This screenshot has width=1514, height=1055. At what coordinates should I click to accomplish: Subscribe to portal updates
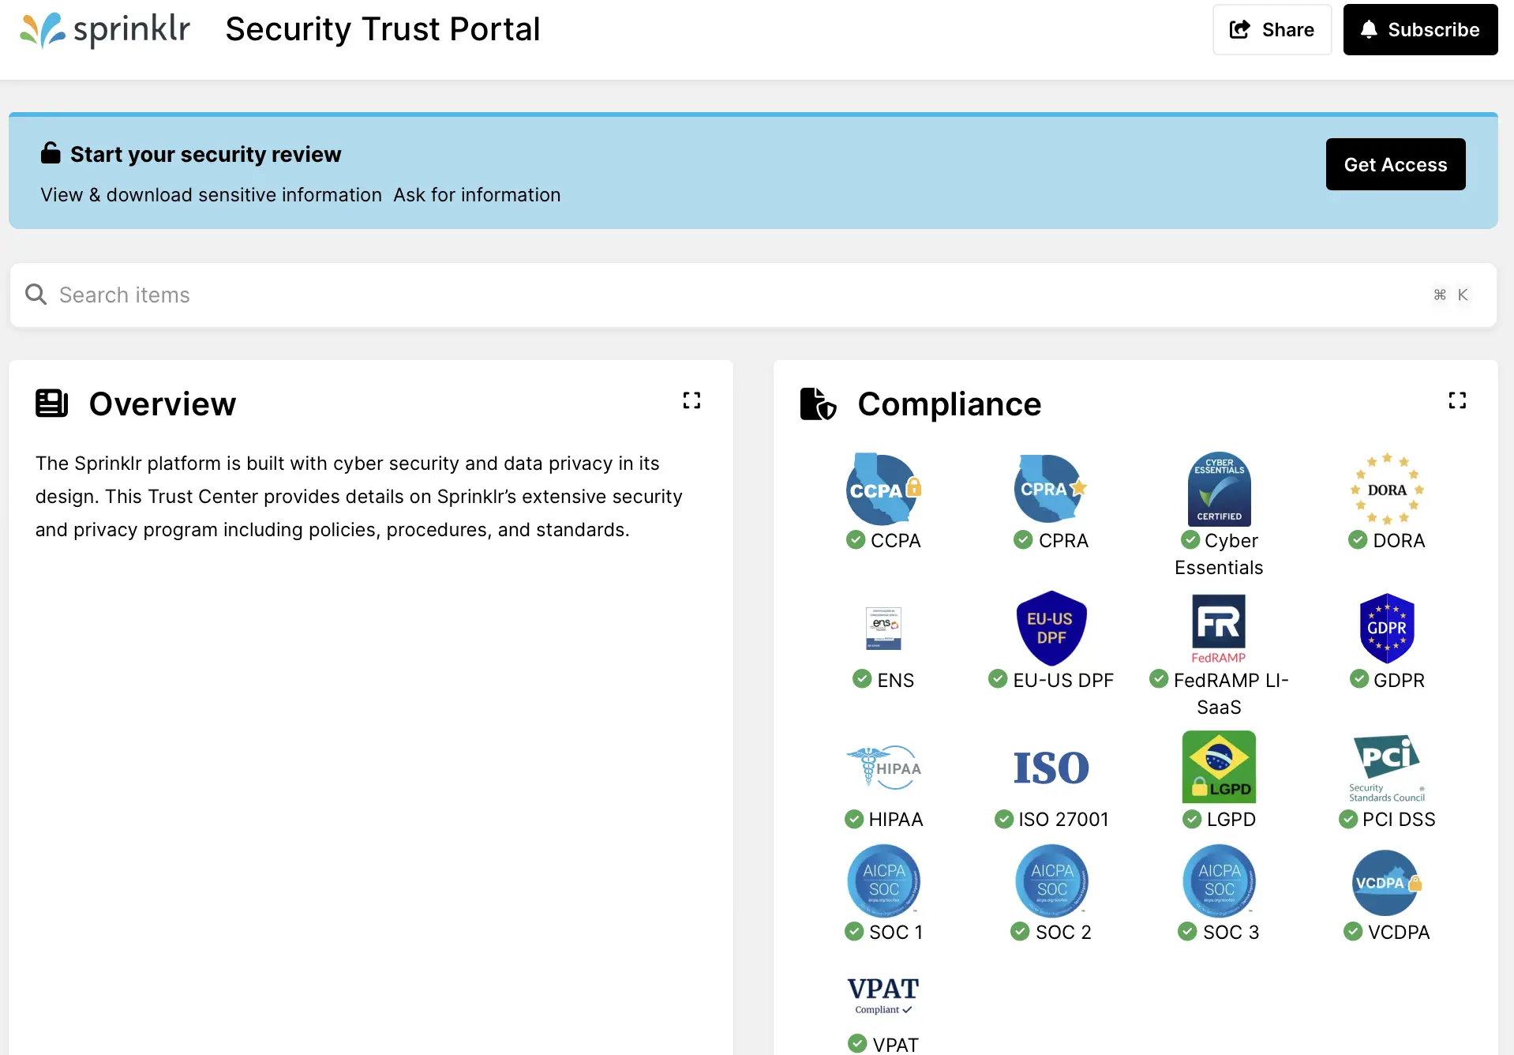point(1420,30)
